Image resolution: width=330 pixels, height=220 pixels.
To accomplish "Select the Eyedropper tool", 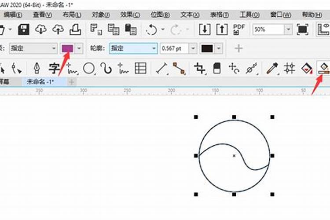I will click(x=272, y=68).
